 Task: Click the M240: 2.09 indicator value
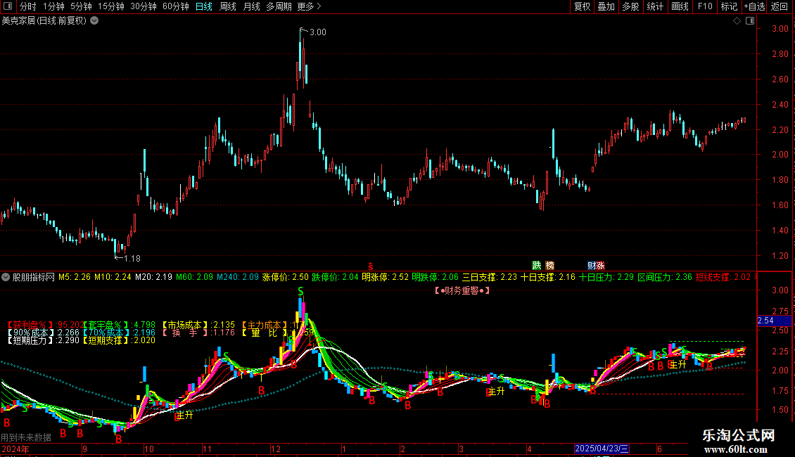tap(238, 277)
